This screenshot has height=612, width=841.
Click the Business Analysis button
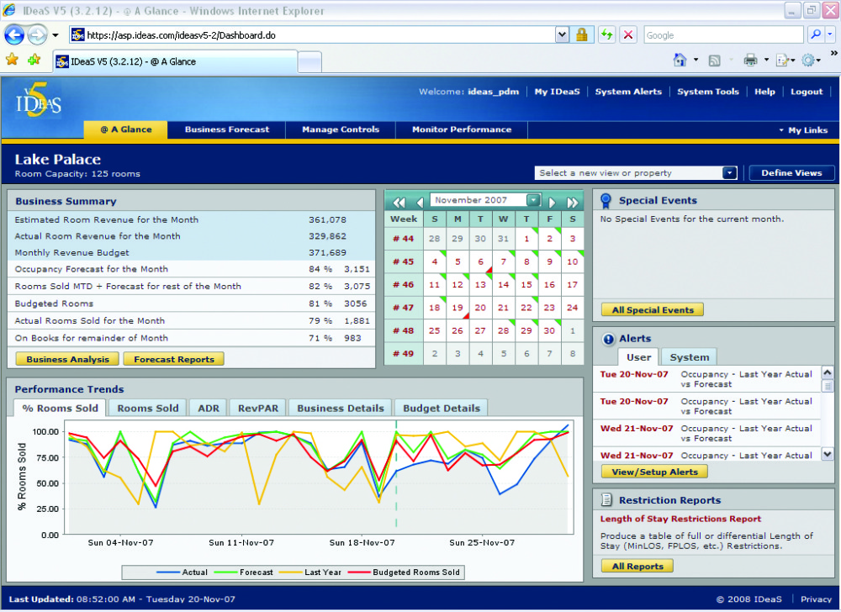[x=67, y=359]
